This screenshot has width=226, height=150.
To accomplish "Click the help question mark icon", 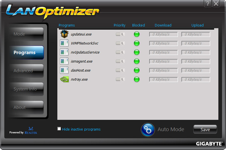I will point(208,3).
